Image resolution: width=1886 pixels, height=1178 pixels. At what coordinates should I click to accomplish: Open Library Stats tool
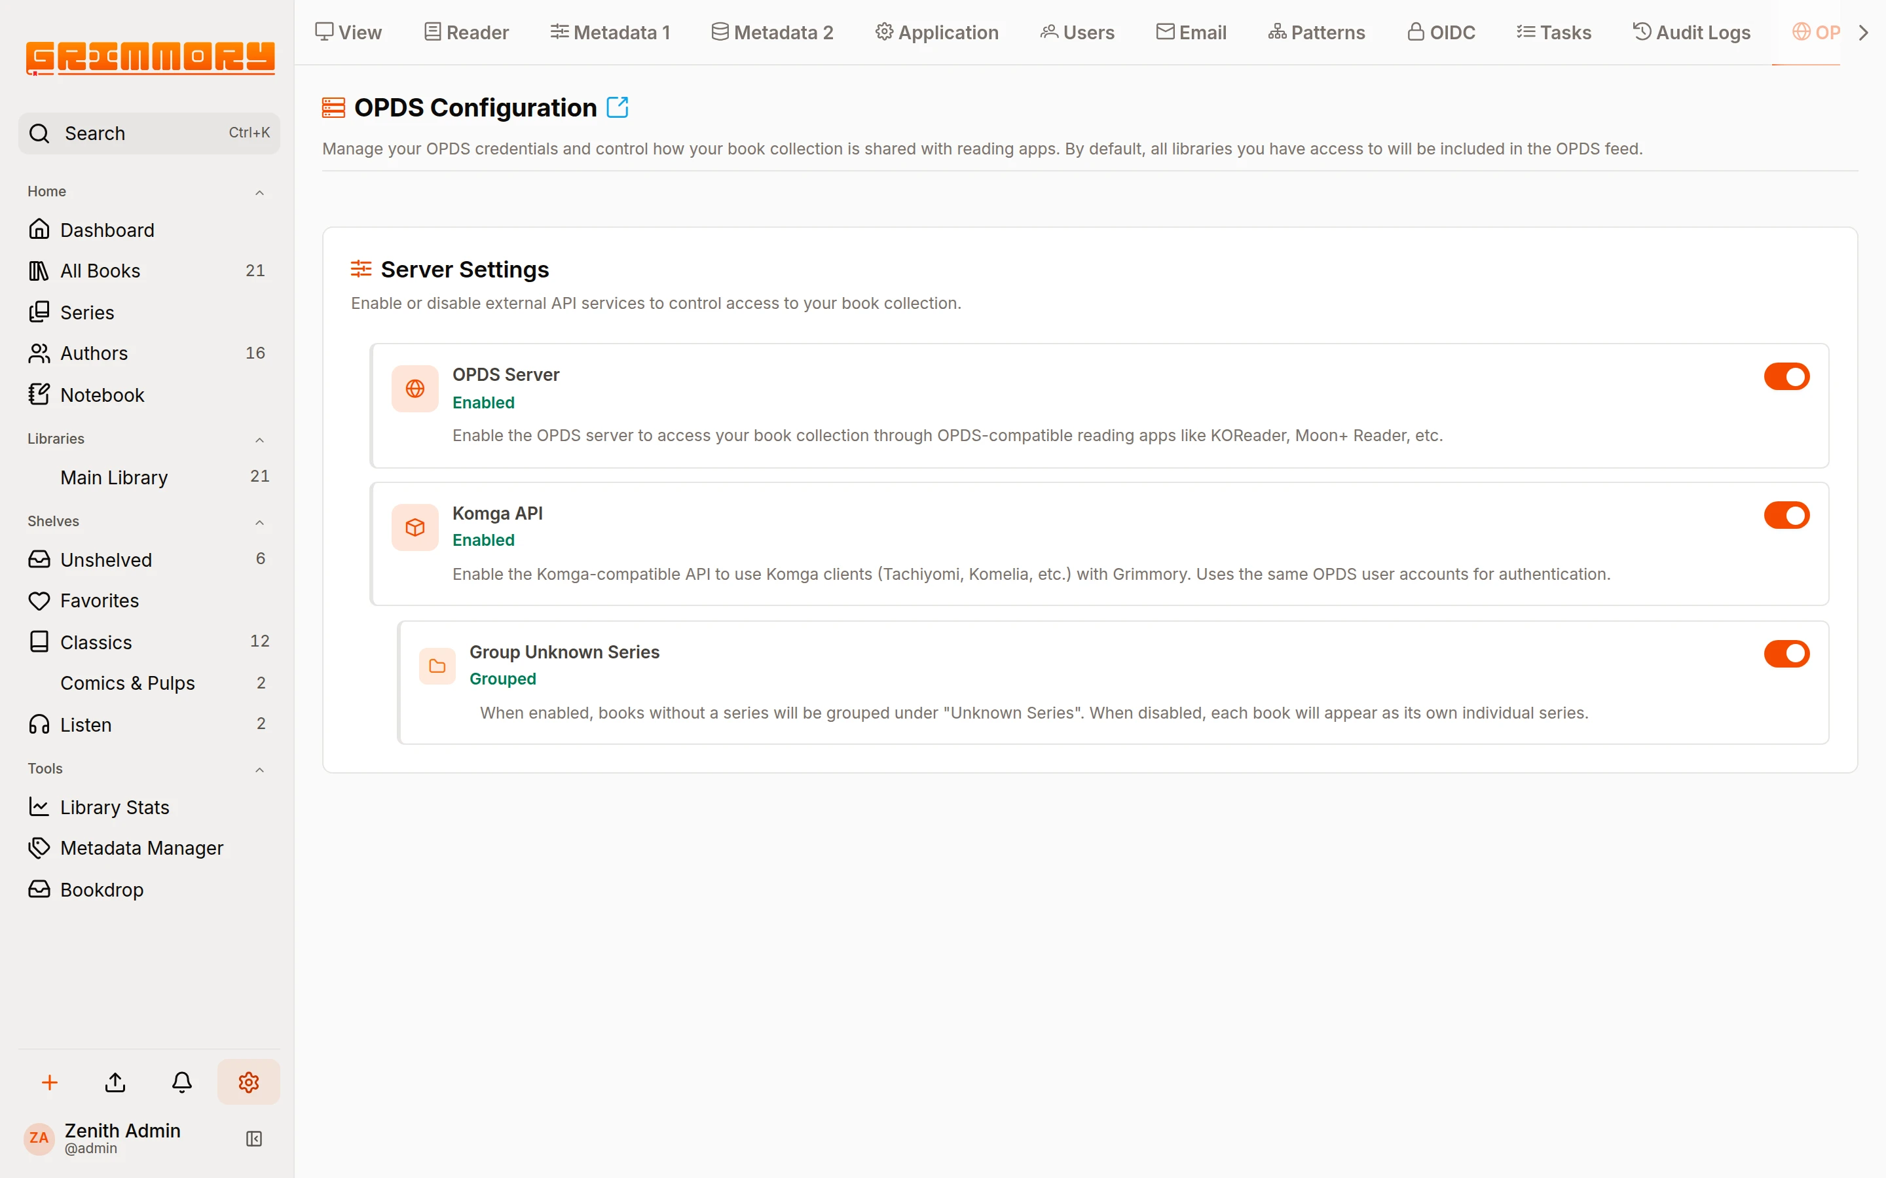(149, 807)
